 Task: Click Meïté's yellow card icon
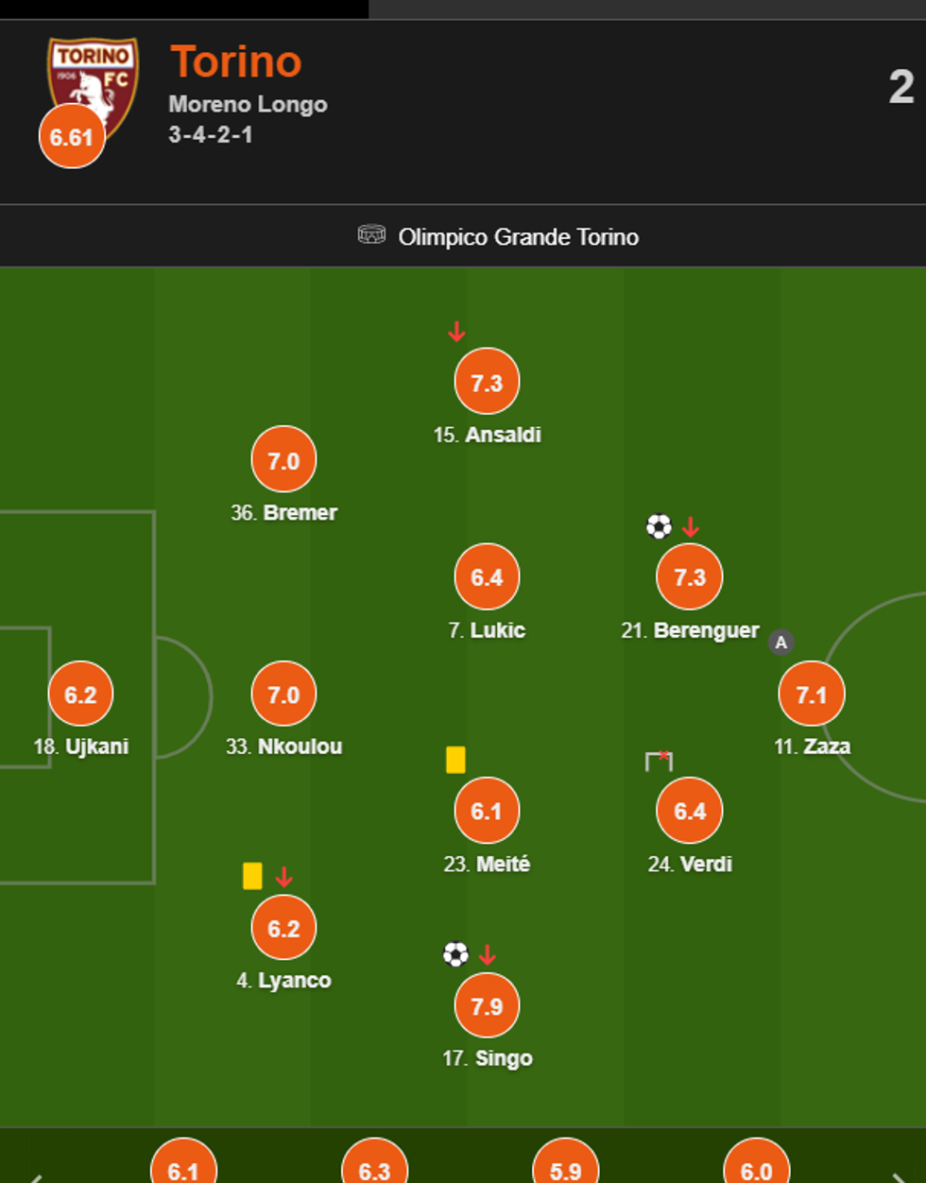(455, 760)
